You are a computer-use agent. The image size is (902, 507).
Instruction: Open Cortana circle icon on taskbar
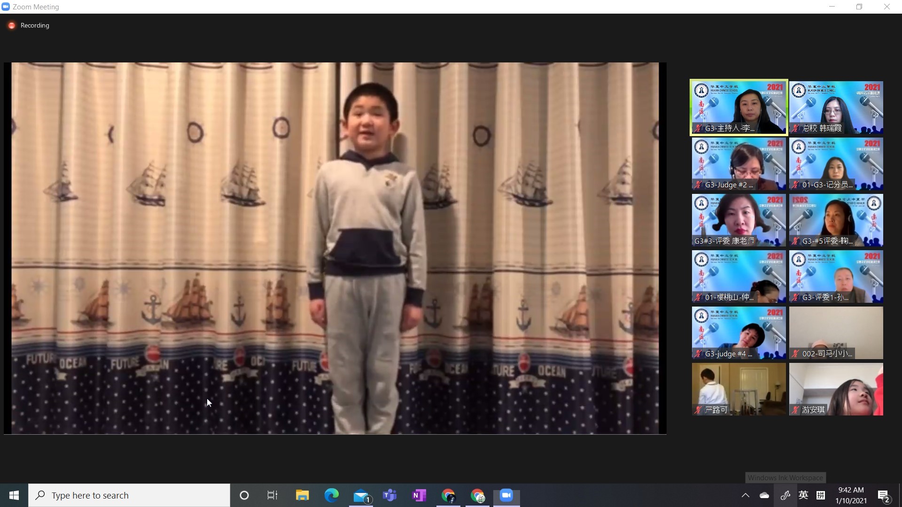(244, 495)
